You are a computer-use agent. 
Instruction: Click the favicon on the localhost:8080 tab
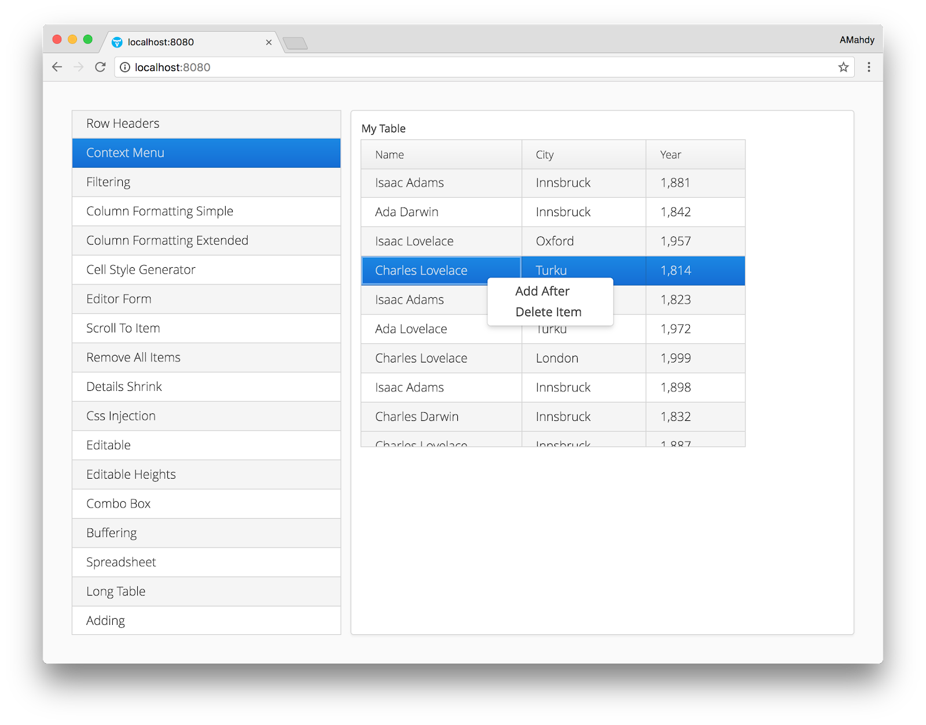pyautogui.click(x=119, y=42)
